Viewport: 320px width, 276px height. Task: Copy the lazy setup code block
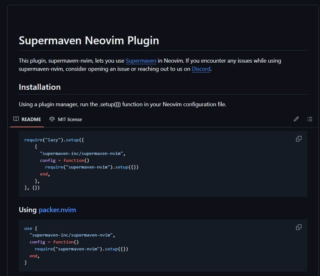click(299, 139)
